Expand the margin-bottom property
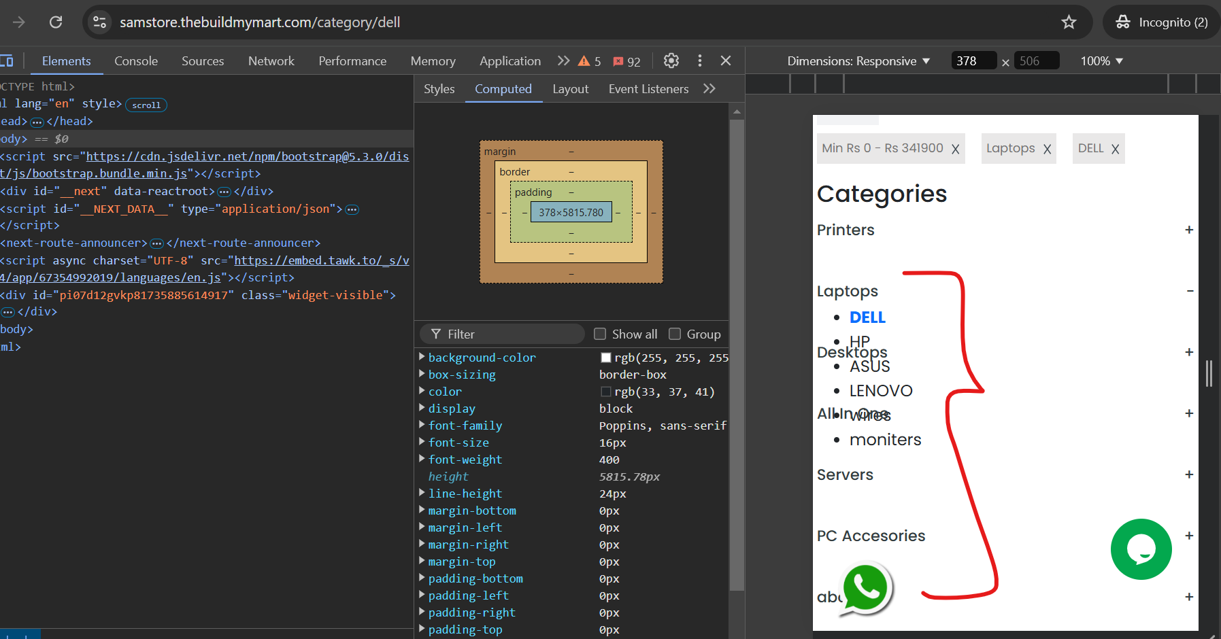Image resolution: width=1221 pixels, height=639 pixels. [422, 510]
